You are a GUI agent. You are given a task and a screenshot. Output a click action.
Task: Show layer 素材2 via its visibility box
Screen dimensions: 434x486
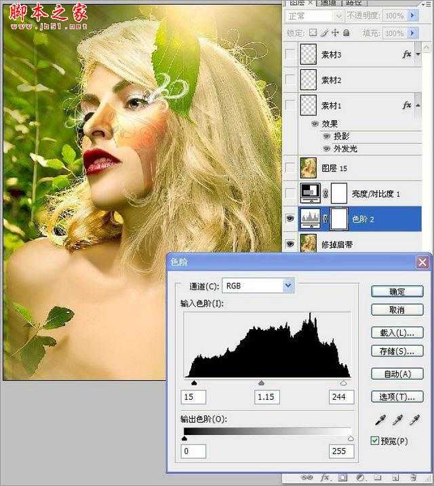(x=290, y=79)
